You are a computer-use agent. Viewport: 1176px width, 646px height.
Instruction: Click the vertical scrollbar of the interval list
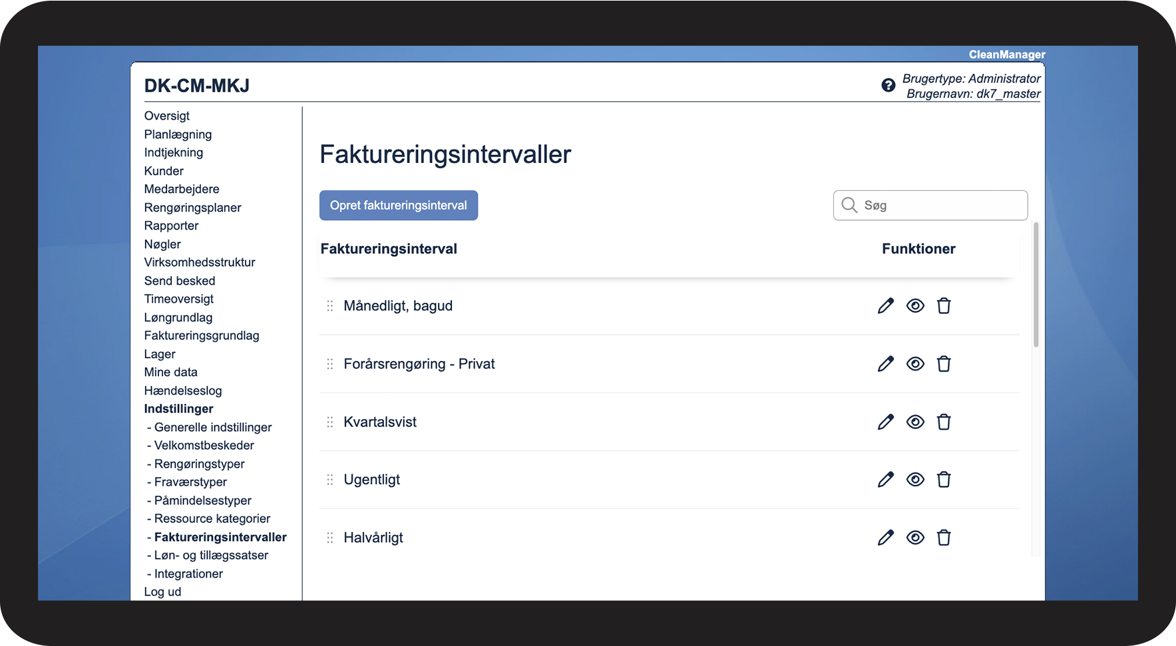[1036, 286]
